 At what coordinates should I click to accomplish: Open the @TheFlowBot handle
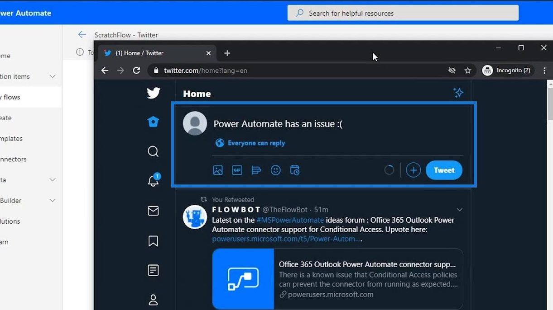click(285, 210)
